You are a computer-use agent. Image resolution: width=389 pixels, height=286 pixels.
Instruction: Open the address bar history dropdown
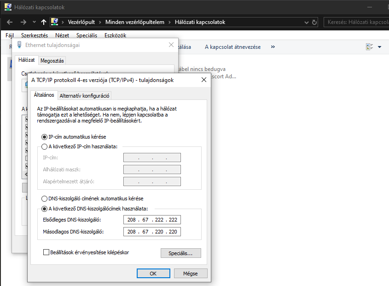pos(307,22)
